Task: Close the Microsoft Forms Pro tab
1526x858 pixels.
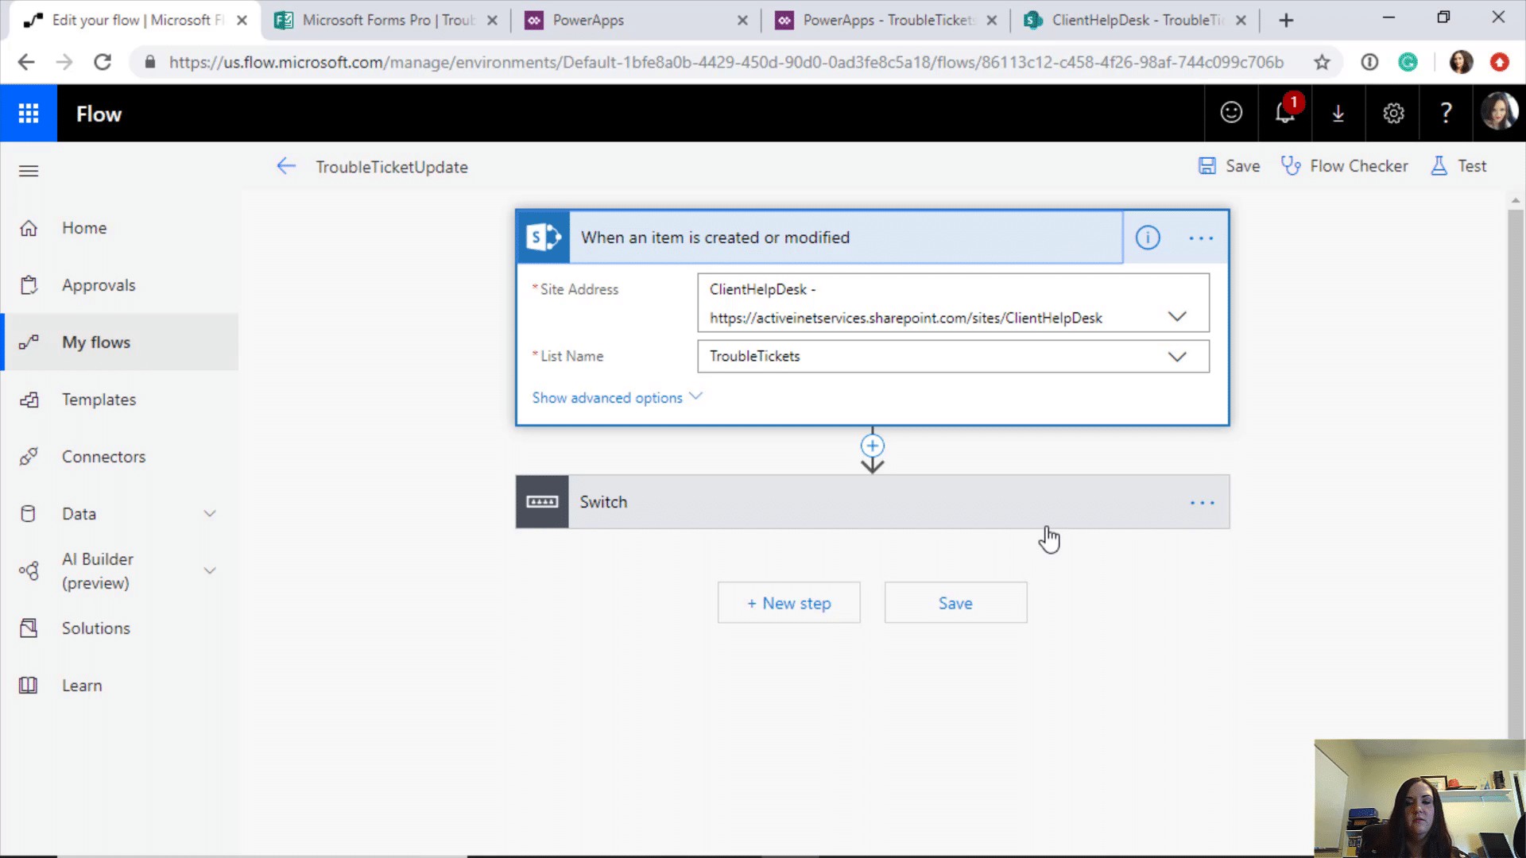Action: (492, 21)
